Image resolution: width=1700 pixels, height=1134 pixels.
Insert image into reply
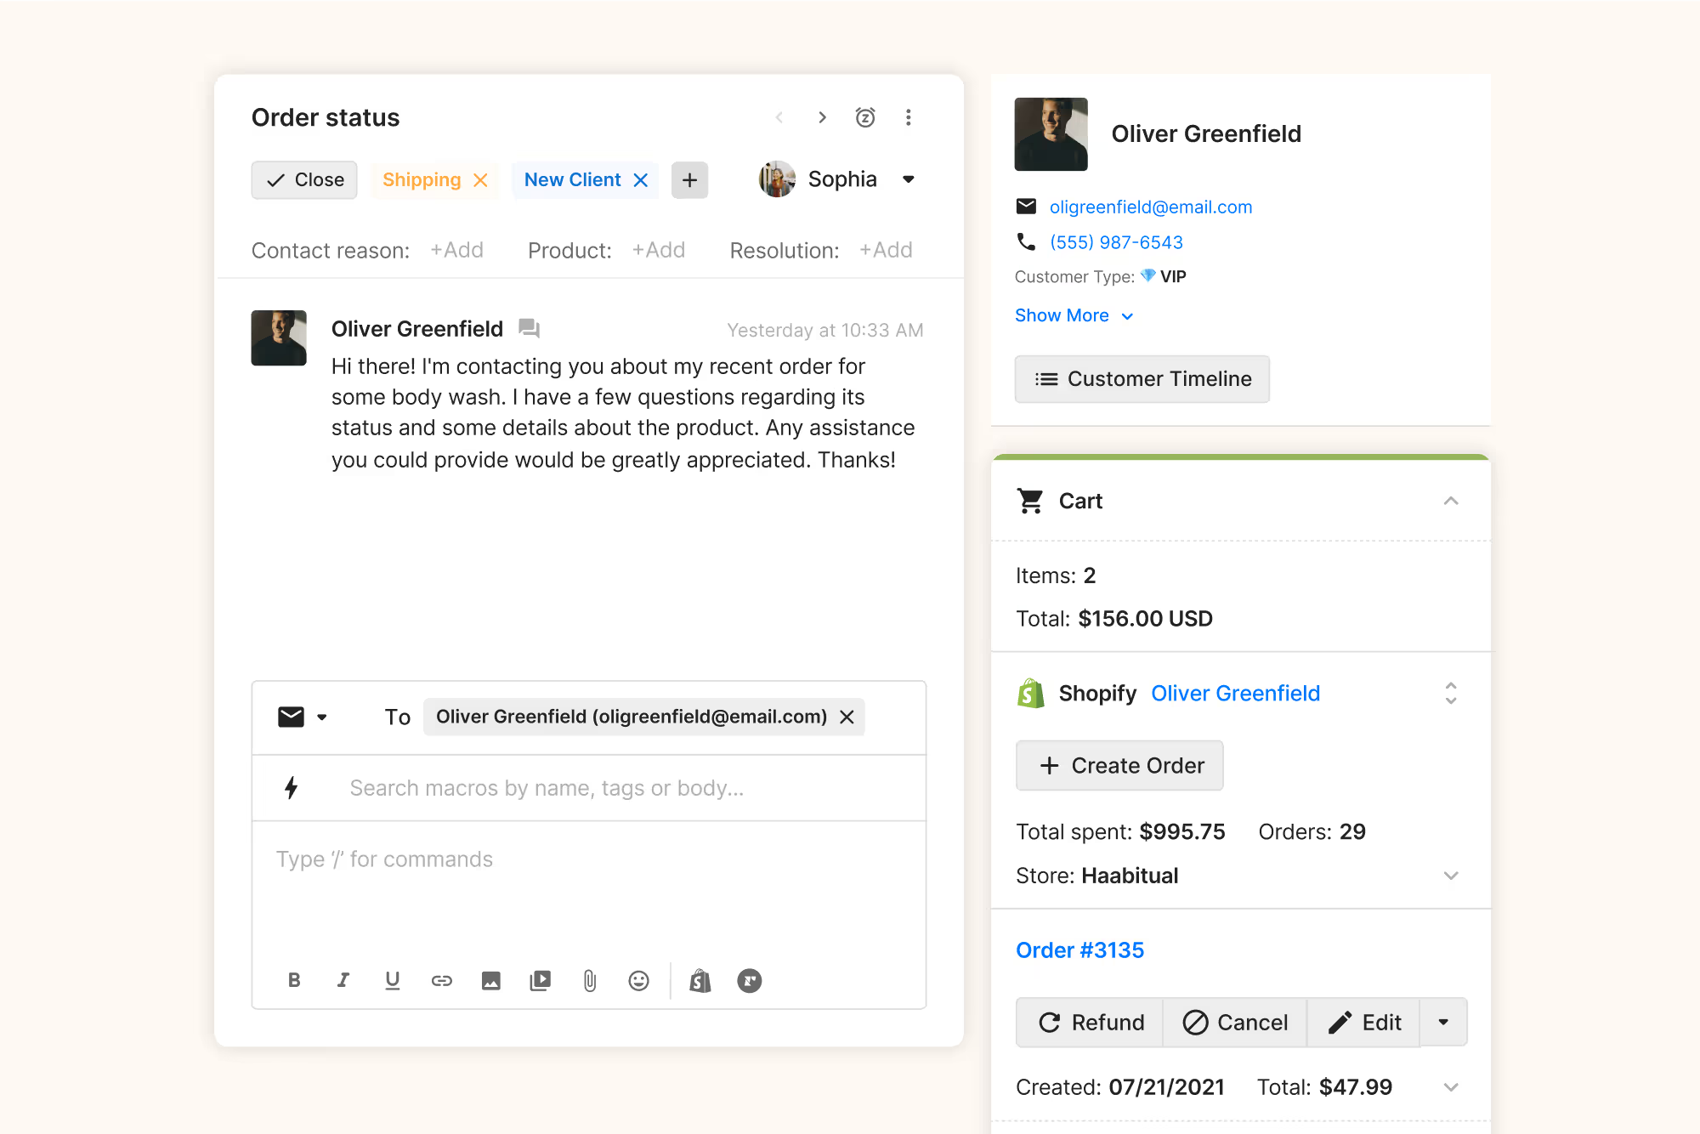[490, 981]
